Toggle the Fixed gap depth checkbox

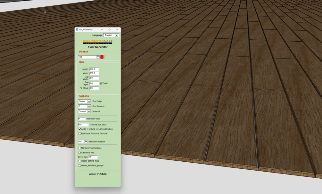(101, 83)
